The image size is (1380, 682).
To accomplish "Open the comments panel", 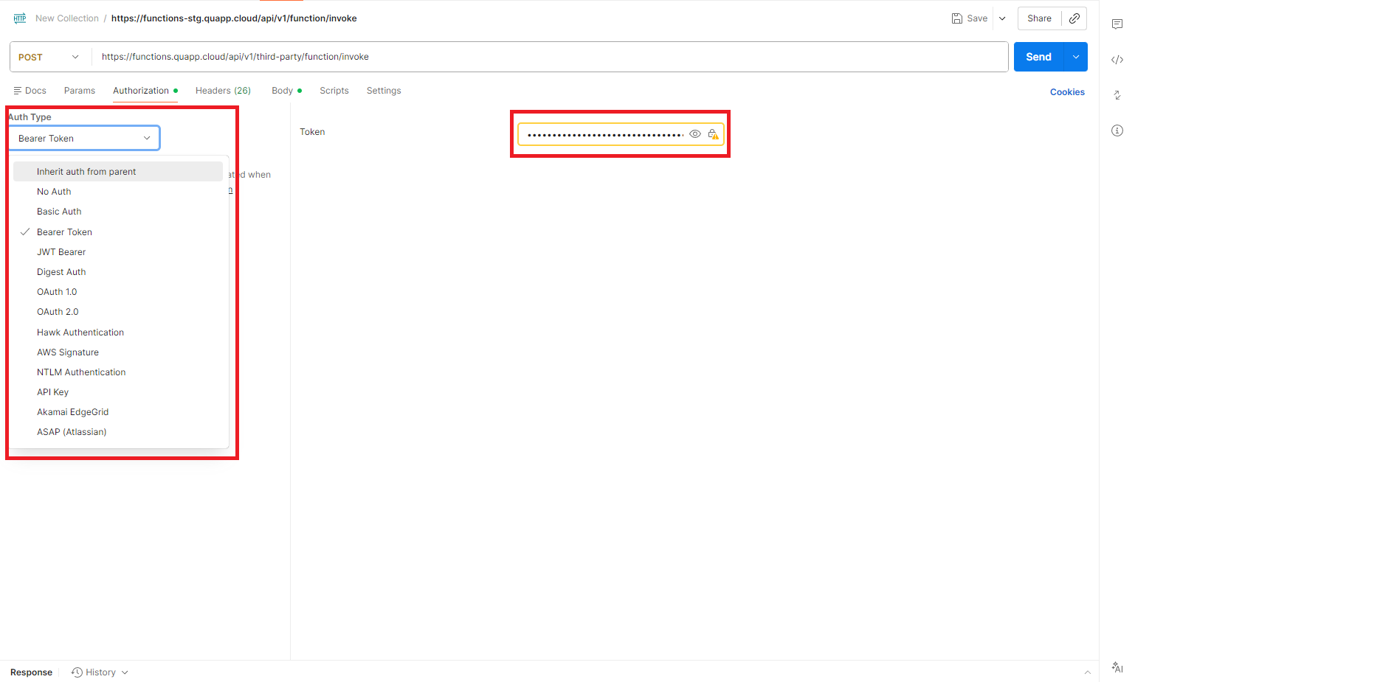I will (1117, 24).
